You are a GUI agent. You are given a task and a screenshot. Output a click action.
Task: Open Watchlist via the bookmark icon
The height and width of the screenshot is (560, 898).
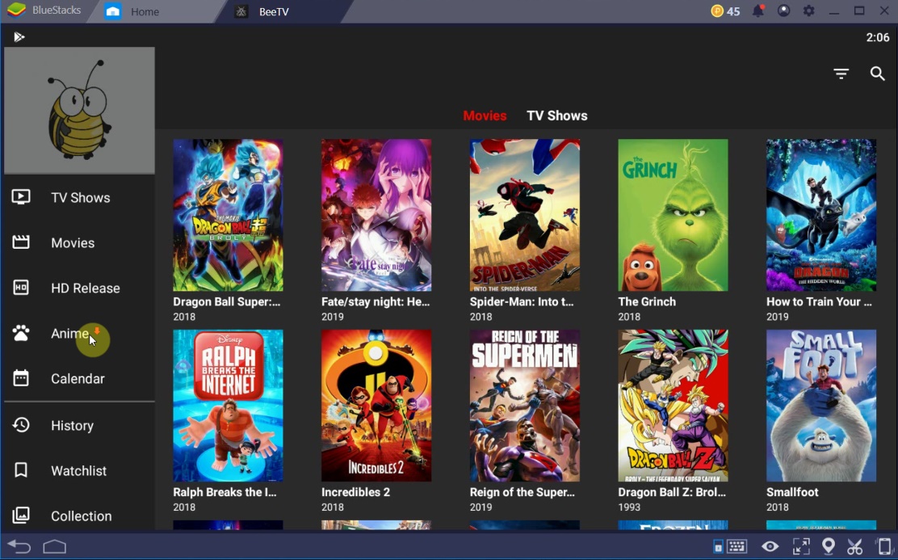[20, 470]
